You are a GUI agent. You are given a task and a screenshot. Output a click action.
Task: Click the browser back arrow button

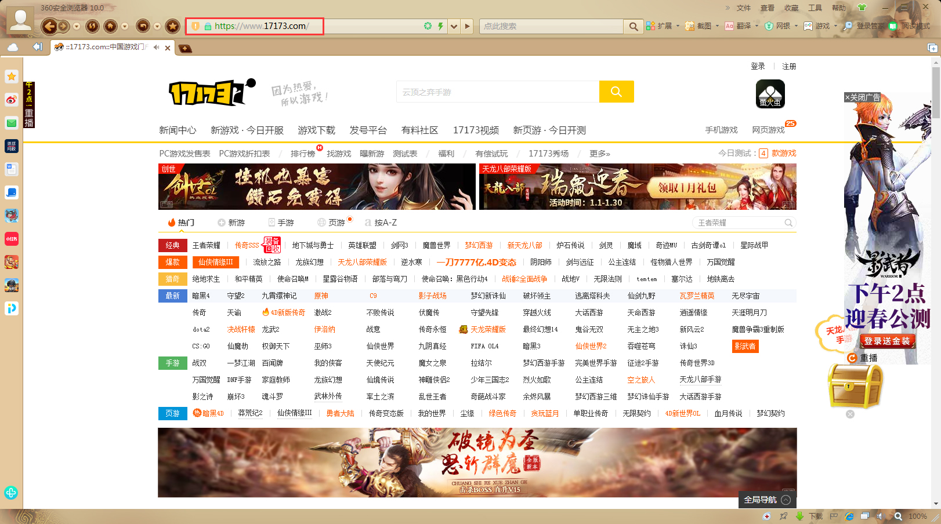[x=49, y=26]
